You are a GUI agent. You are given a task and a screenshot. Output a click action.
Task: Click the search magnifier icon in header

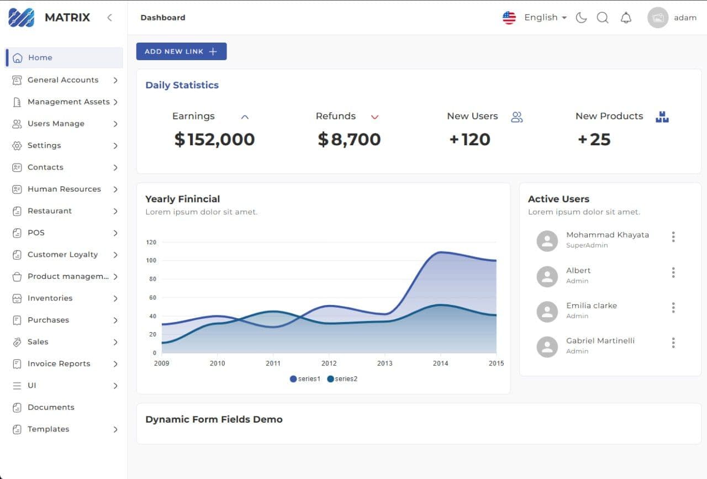click(603, 18)
